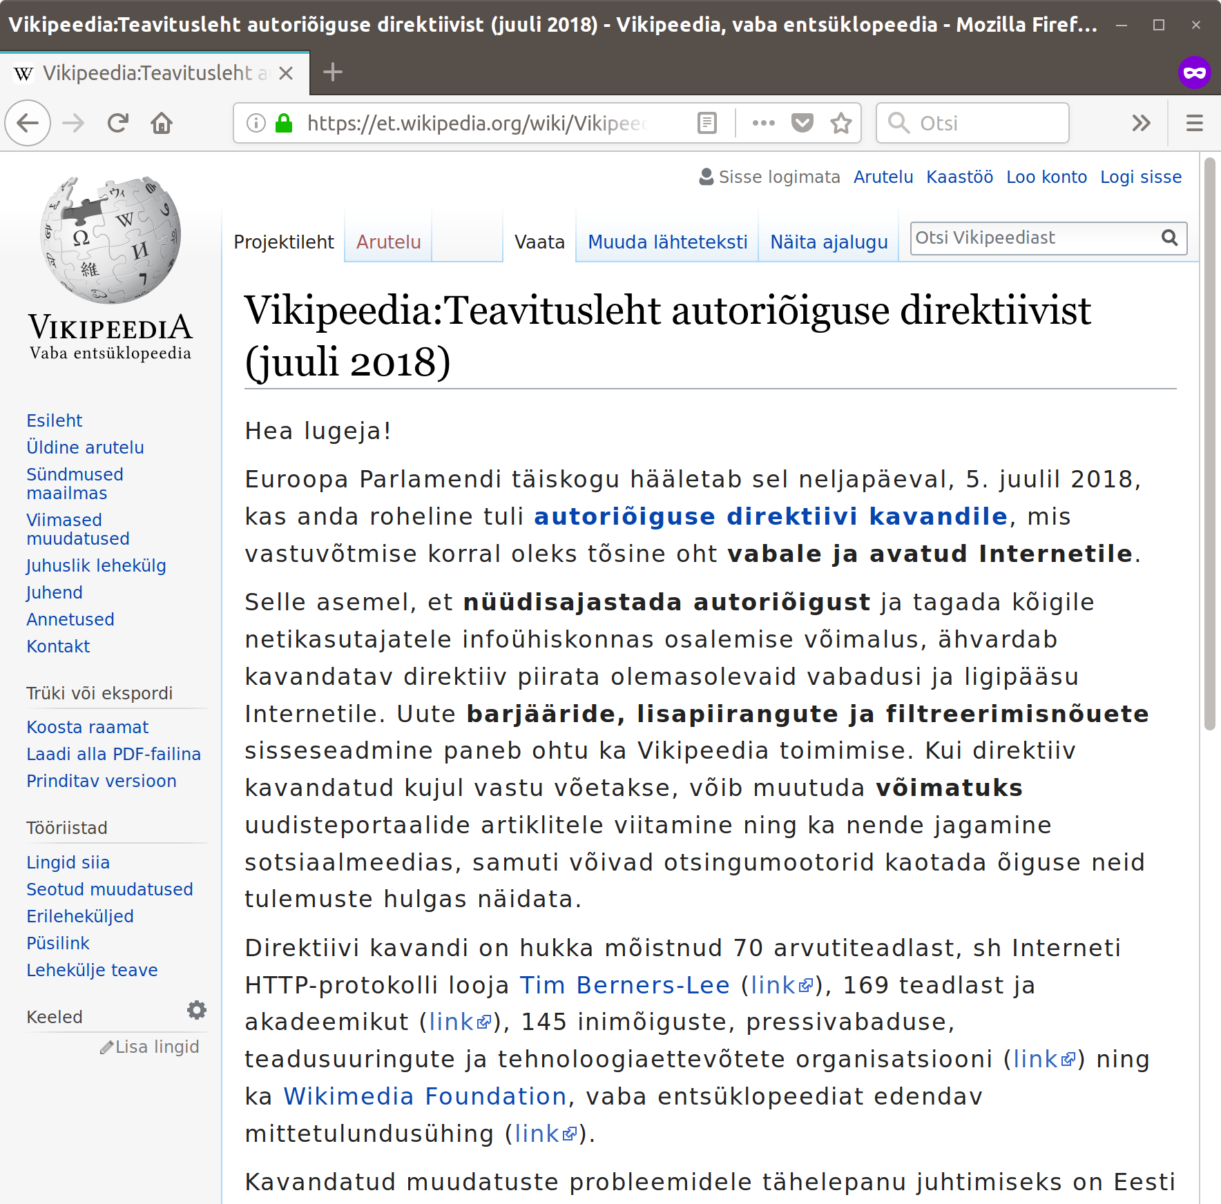Open page actions three-dots menu
The width and height of the screenshot is (1221, 1204).
coord(763,124)
